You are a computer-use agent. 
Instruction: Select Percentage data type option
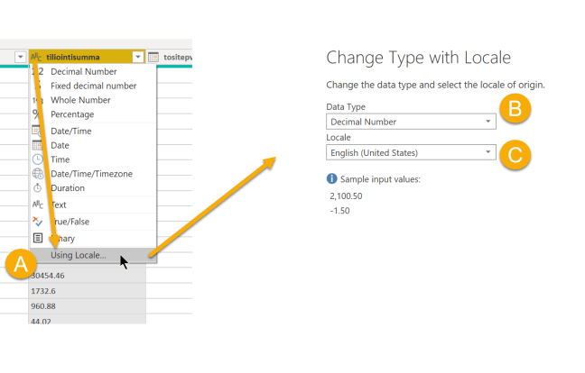[72, 114]
